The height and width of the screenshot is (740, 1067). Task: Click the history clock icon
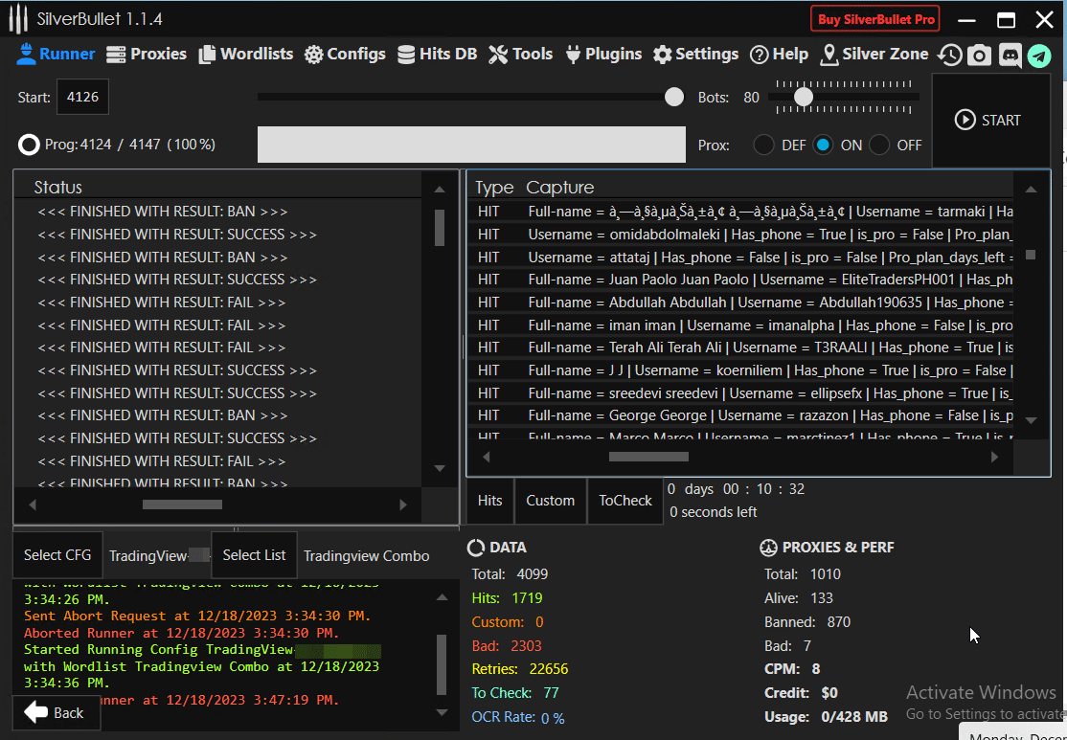[949, 56]
